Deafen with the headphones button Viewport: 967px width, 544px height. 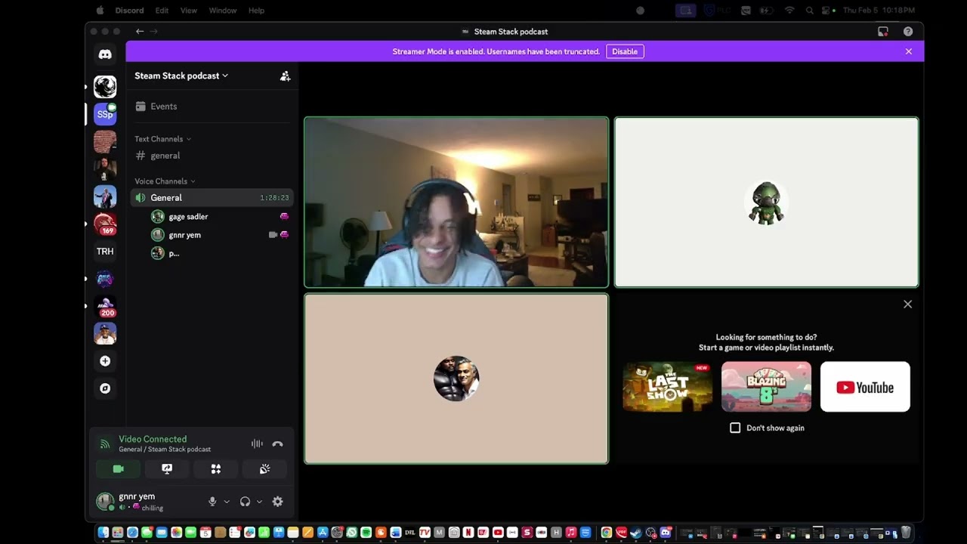click(245, 502)
